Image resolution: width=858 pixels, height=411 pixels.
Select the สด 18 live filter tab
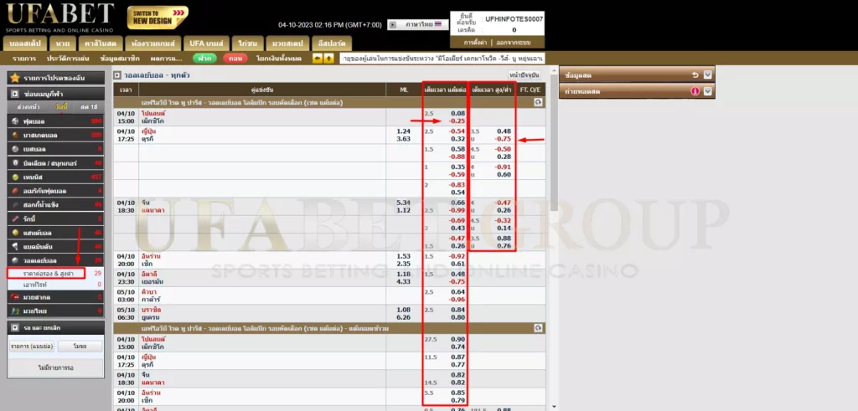point(88,107)
